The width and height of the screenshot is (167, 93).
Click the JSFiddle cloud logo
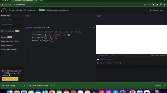click(4, 10)
